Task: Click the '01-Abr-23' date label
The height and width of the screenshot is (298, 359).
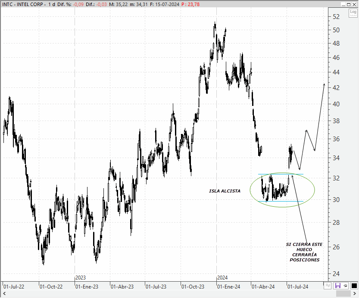Action: pos(122,286)
